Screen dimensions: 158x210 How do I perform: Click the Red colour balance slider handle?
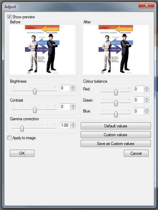(x=116, y=92)
